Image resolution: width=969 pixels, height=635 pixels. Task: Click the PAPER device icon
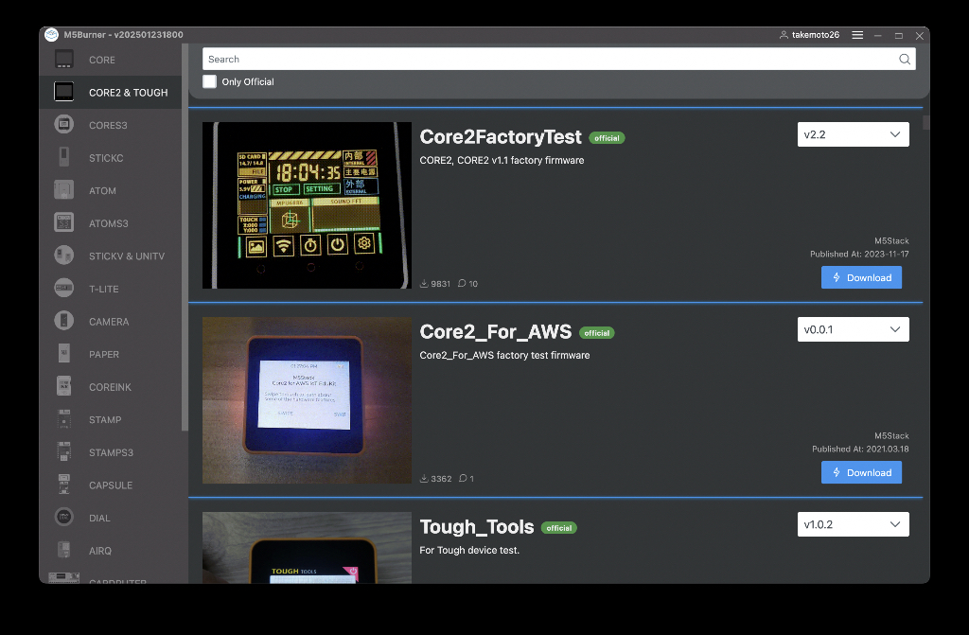coord(63,354)
